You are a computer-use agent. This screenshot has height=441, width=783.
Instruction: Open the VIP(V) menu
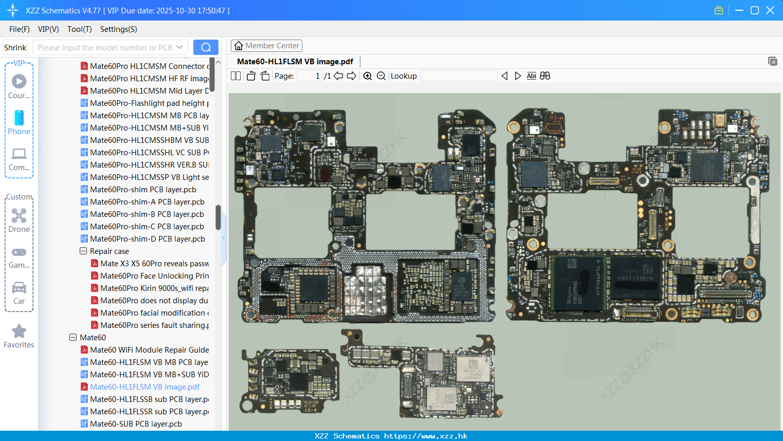pyautogui.click(x=48, y=29)
